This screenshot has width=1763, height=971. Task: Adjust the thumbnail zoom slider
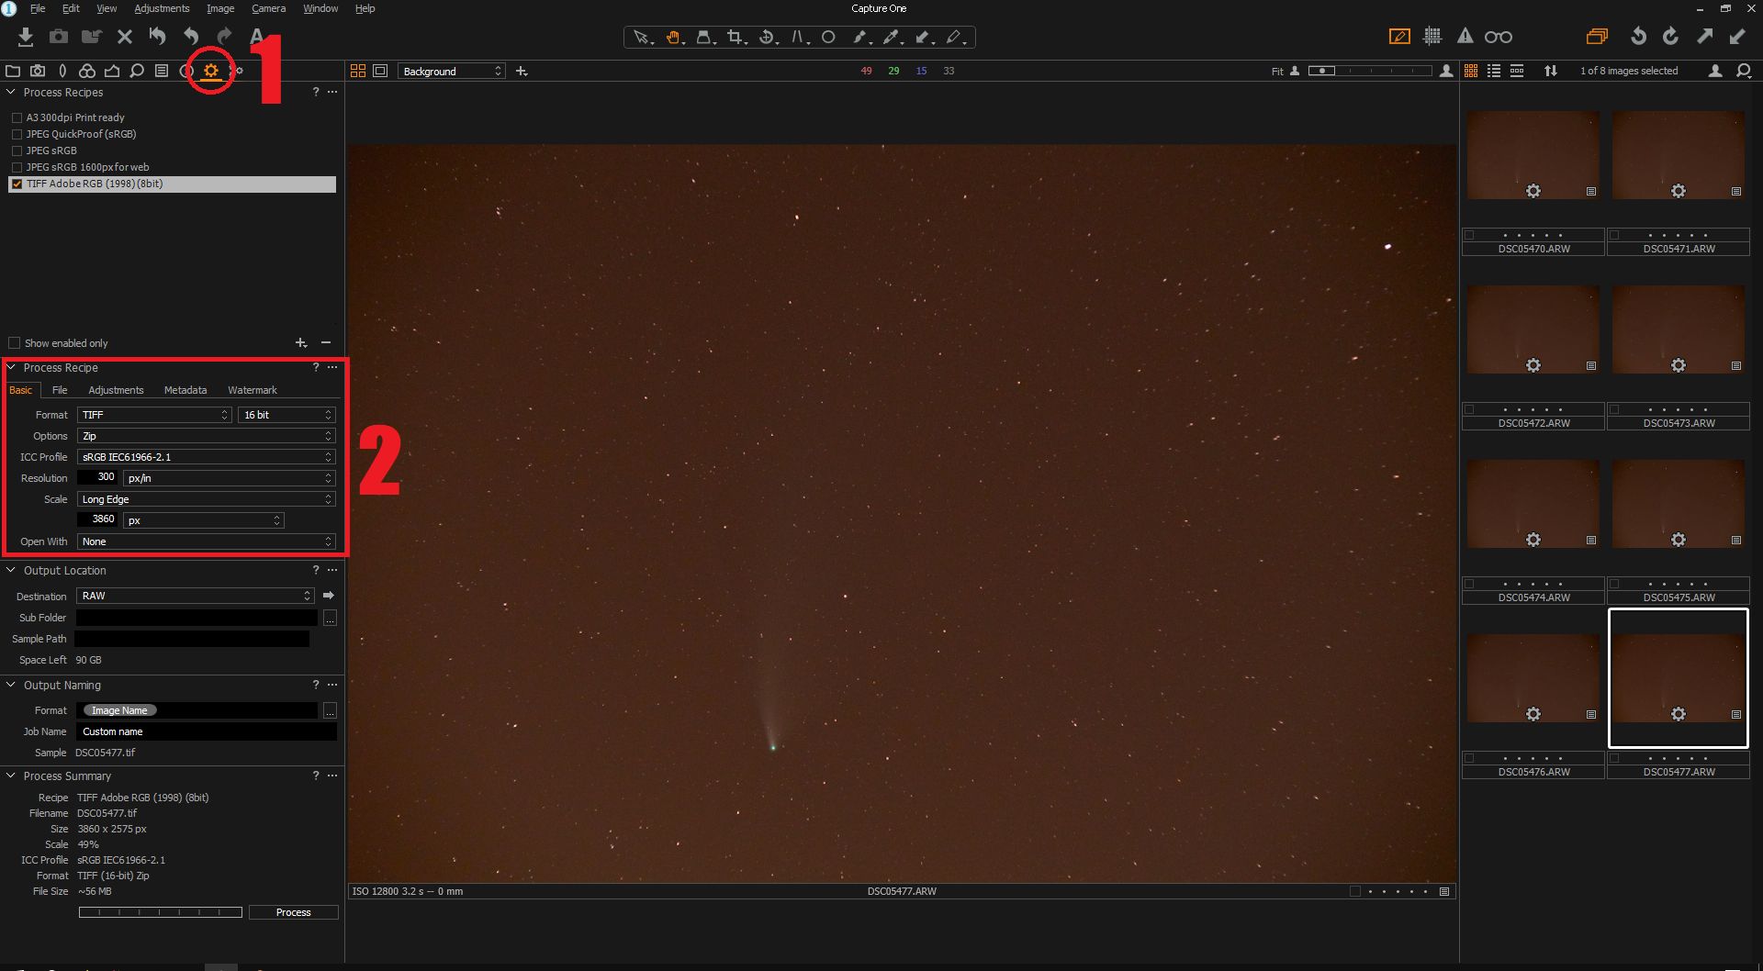pyautogui.click(x=1369, y=71)
